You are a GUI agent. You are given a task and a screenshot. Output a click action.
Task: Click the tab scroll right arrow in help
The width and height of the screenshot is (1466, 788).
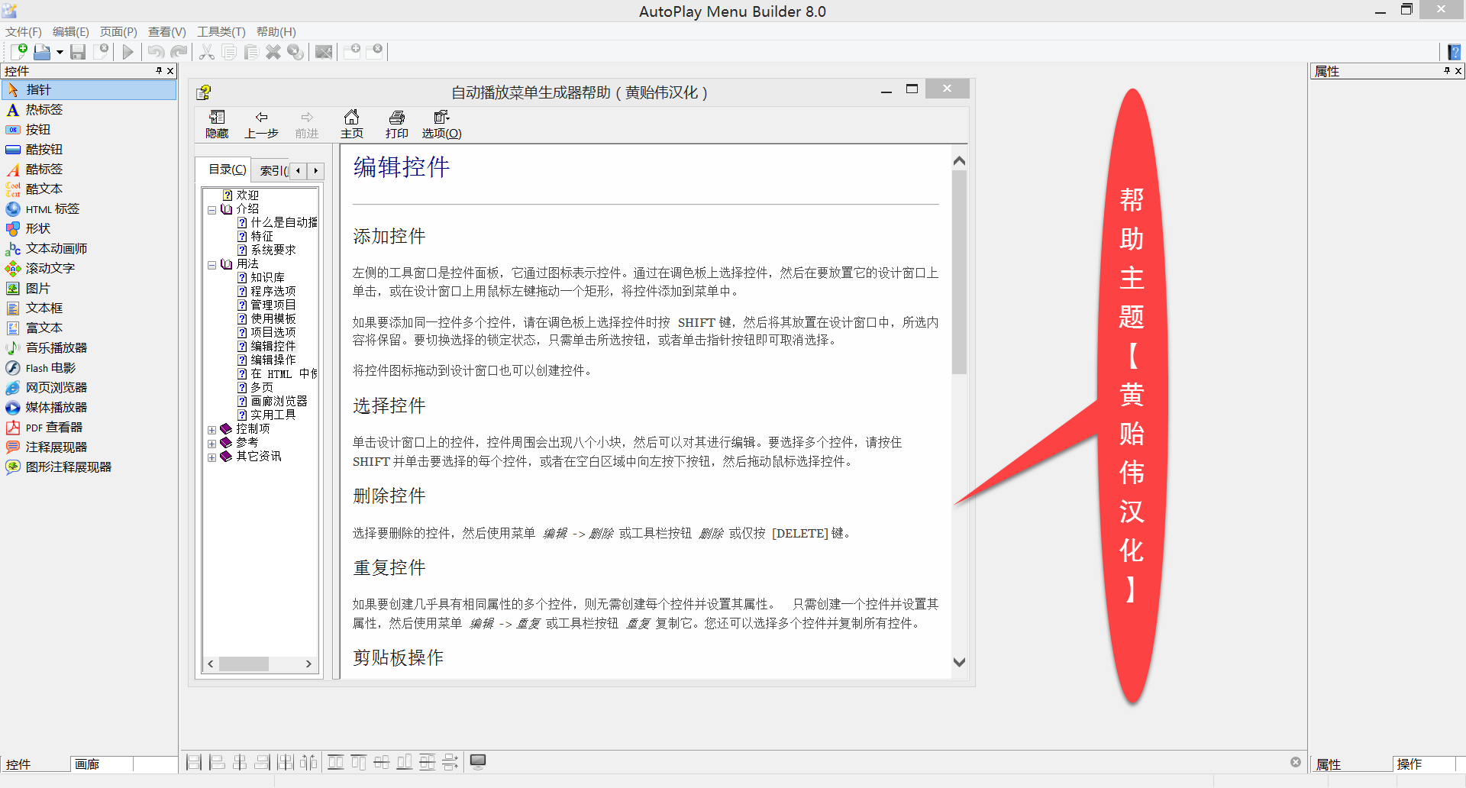(x=315, y=171)
